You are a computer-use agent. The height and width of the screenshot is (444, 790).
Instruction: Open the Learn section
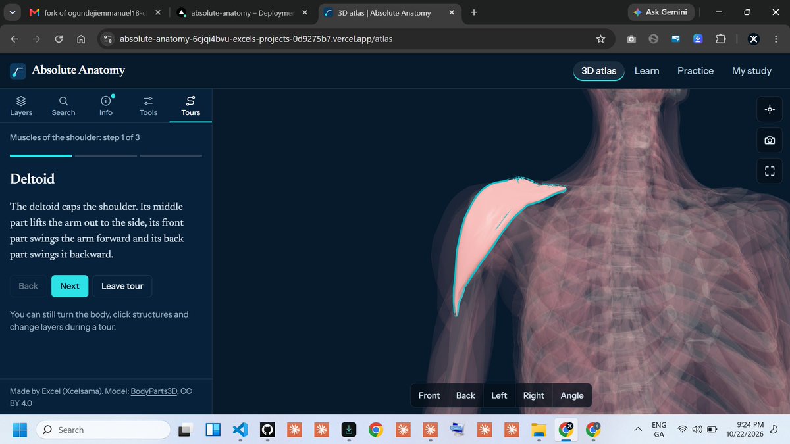[x=646, y=70]
